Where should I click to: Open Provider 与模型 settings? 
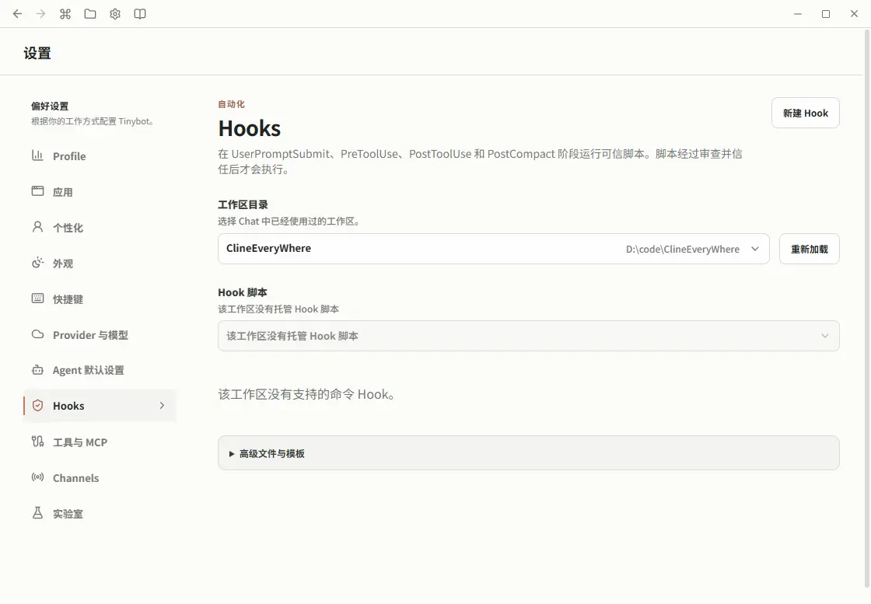pyautogui.click(x=100, y=335)
